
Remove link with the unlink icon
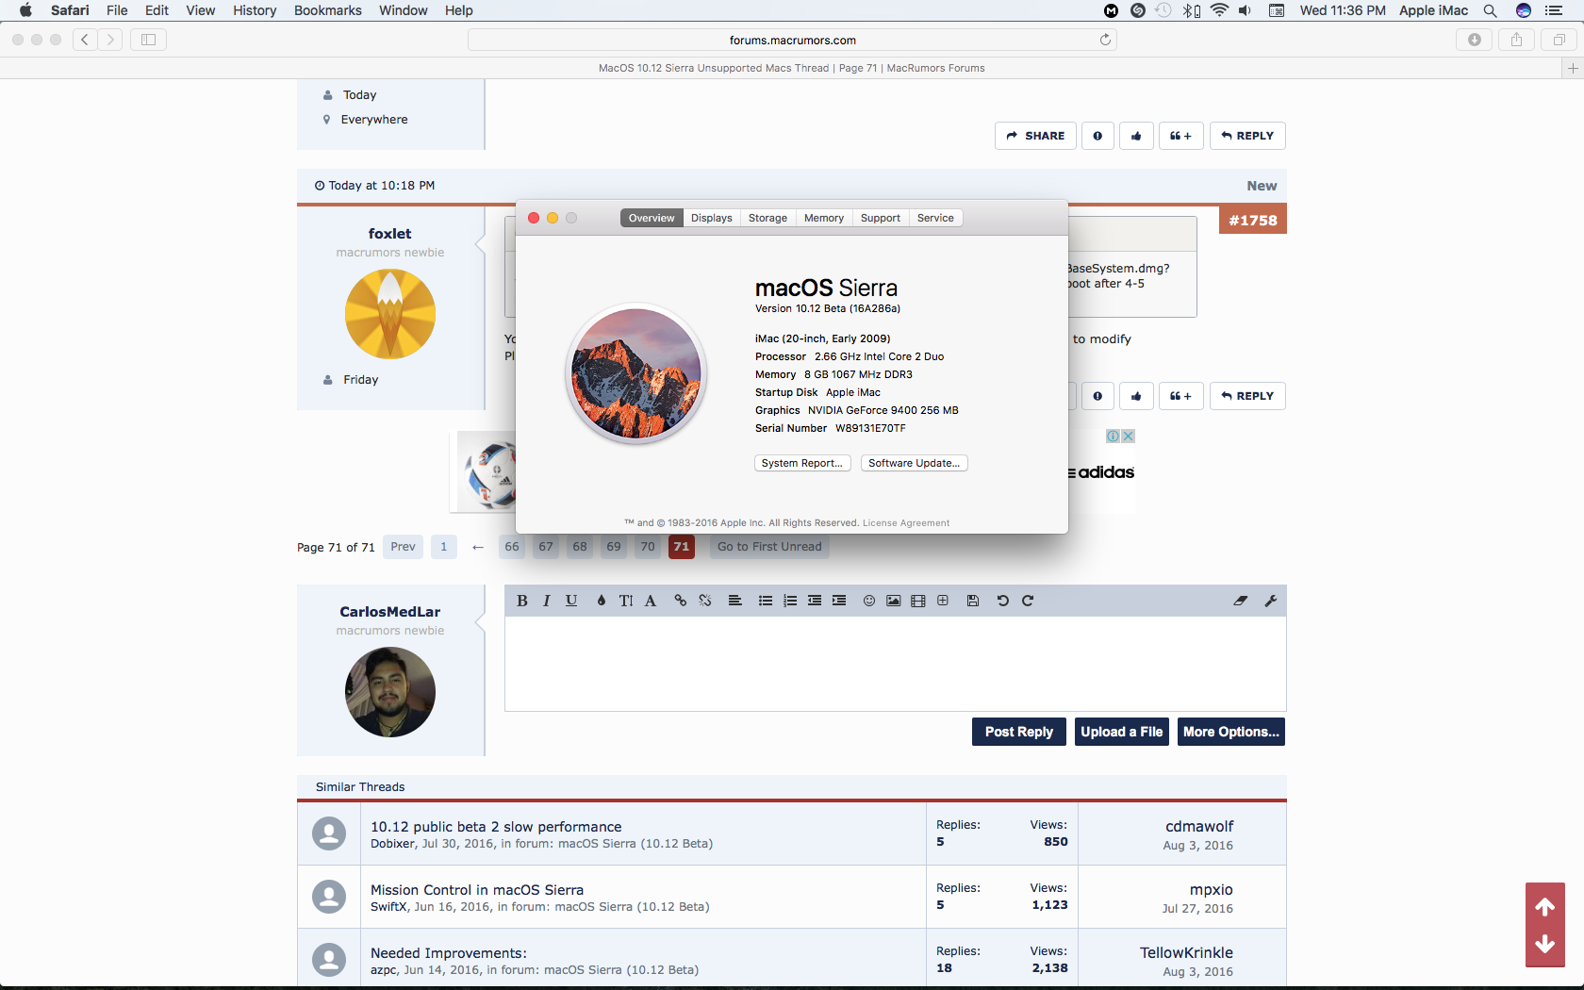click(705, 601)
